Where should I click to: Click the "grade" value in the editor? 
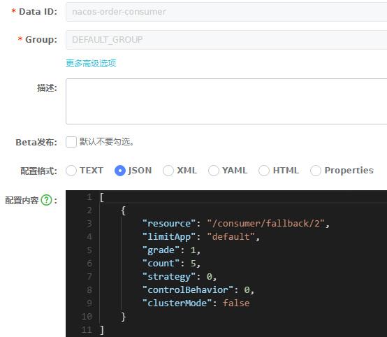(193, 250)
